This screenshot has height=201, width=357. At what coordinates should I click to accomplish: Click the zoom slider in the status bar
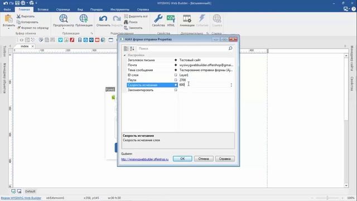click(x=327, y=198)
